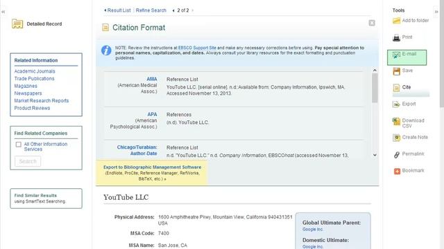This screenshot has height=249, width=444.
Task: Collapse the left sidebar with double chevron
Action: coord(3,12)
